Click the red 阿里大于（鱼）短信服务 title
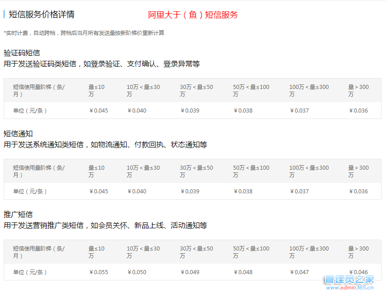386x295 pixels. 193,15
